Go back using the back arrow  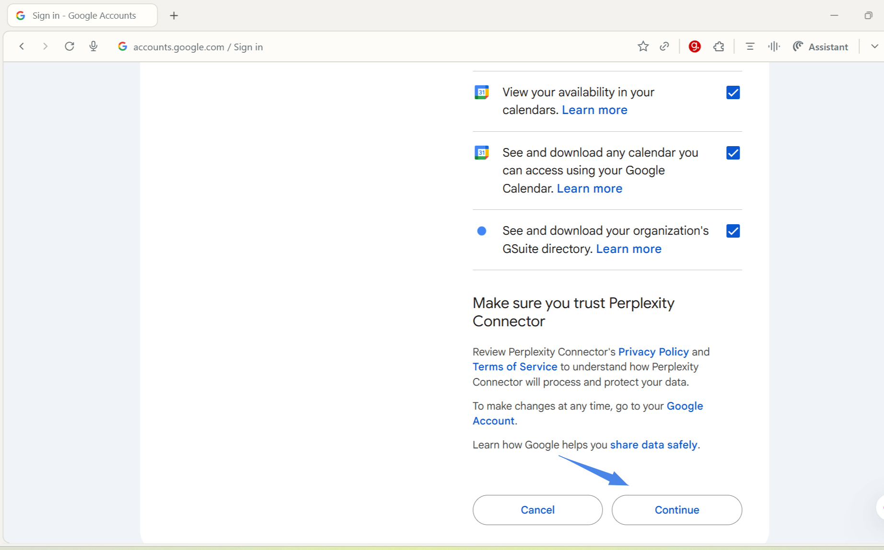point(22,46)
